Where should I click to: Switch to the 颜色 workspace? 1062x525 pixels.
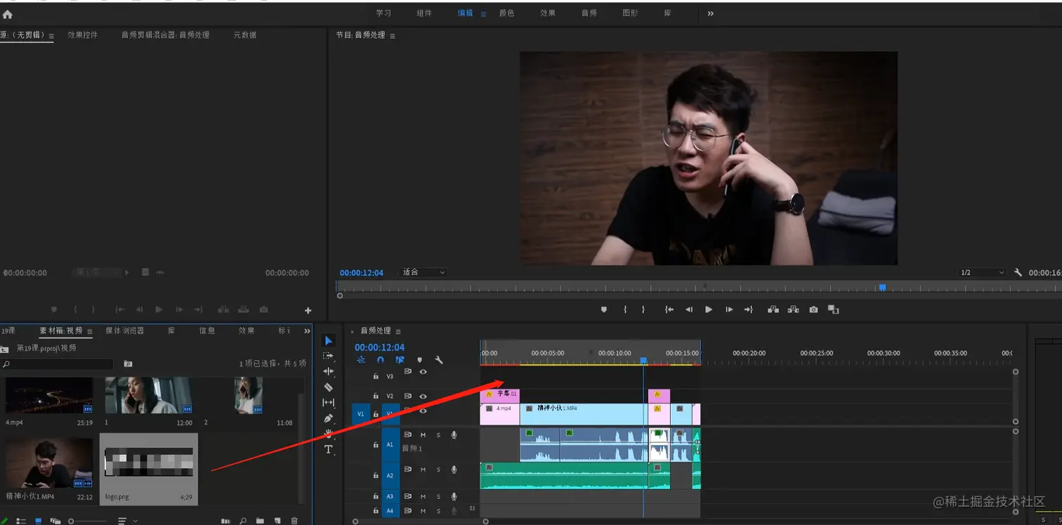pos(506,13)
